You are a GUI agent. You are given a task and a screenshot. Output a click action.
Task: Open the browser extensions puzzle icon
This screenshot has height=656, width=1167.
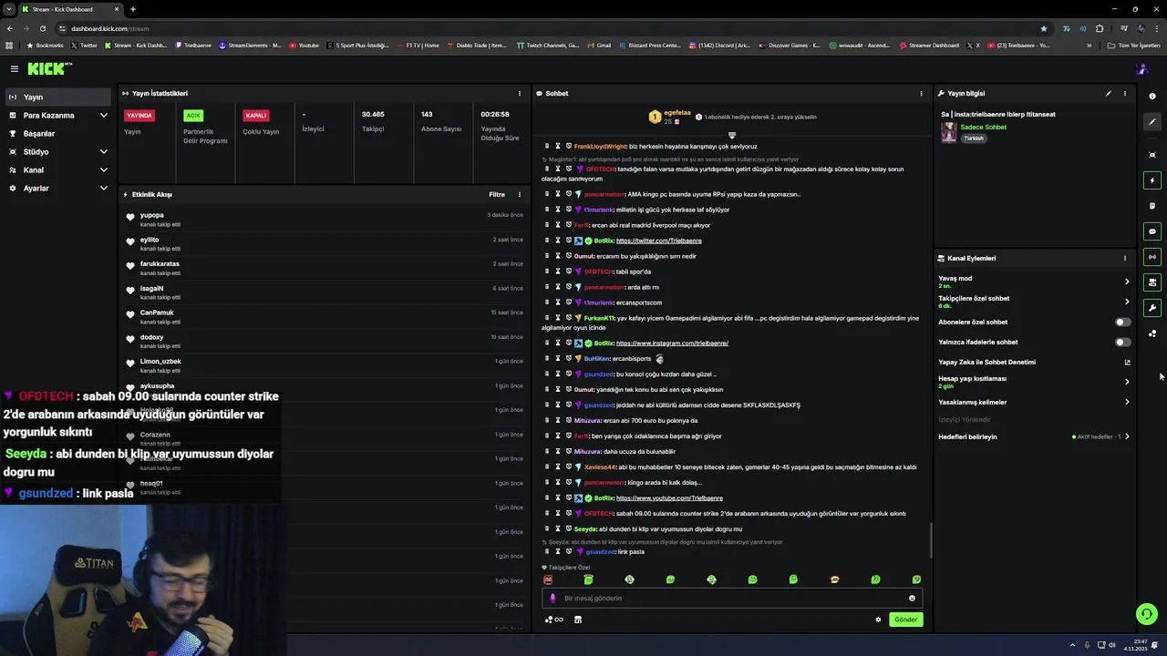pyautogui.click(x=1100, y=28)
